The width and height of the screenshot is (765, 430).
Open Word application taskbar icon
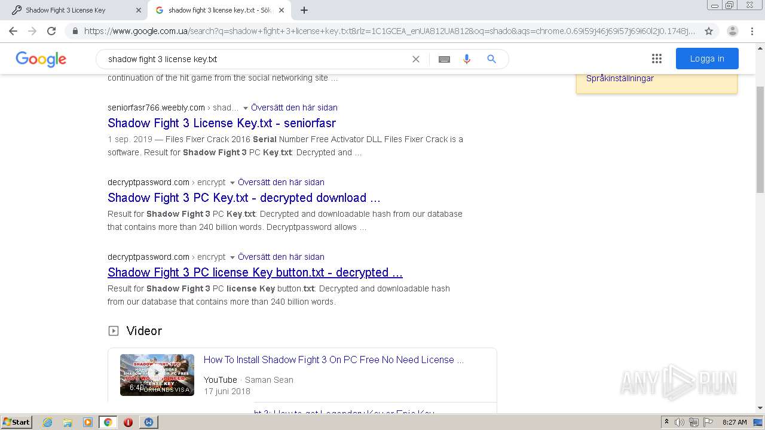148,422
